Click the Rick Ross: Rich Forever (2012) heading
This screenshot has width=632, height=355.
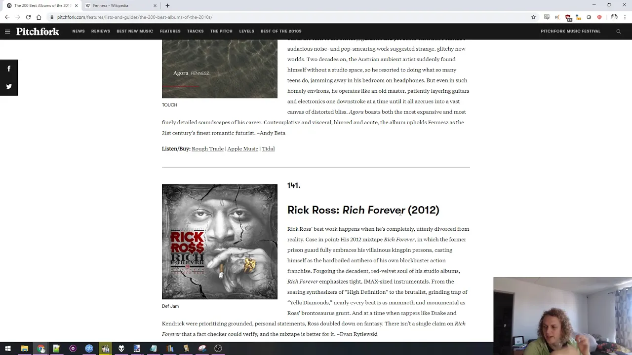(x=363, y=210)
